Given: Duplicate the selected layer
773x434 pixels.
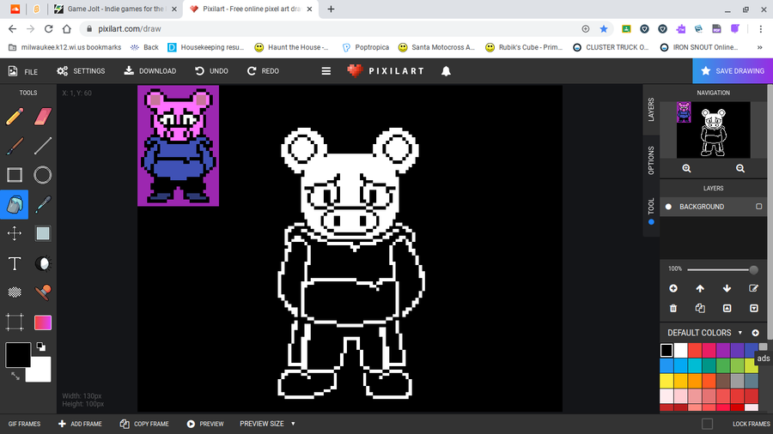Looking at the screenshot, I should click(x=700, y=308).
